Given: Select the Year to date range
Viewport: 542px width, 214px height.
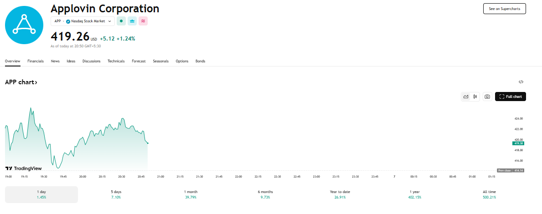Looking at the screenshot, I should tap(340, 194).
